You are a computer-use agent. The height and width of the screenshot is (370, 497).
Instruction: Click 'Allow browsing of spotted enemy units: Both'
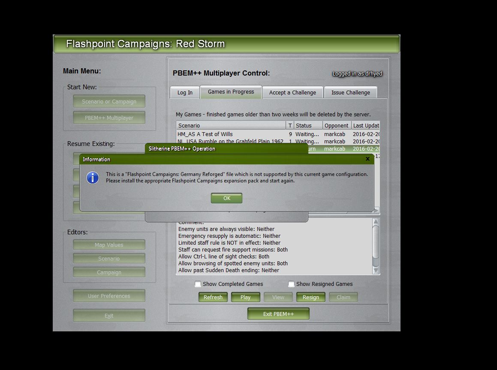(x=233, y=264)
